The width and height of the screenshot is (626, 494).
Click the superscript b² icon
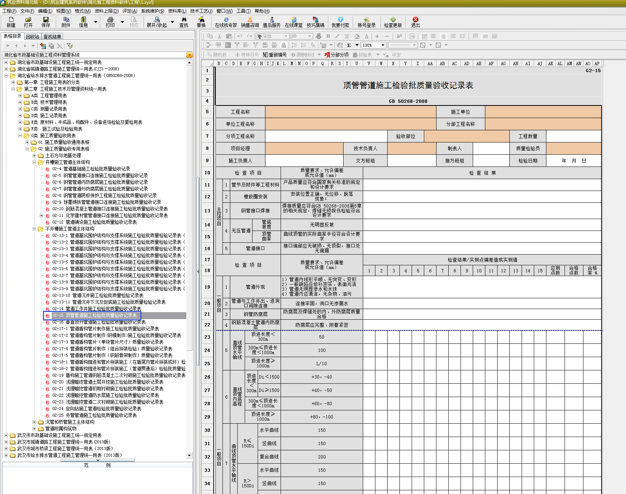[x=399, y=36]
